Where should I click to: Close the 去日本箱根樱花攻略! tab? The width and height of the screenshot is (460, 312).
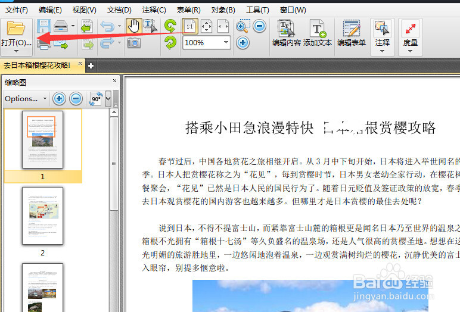click(80, 63)
